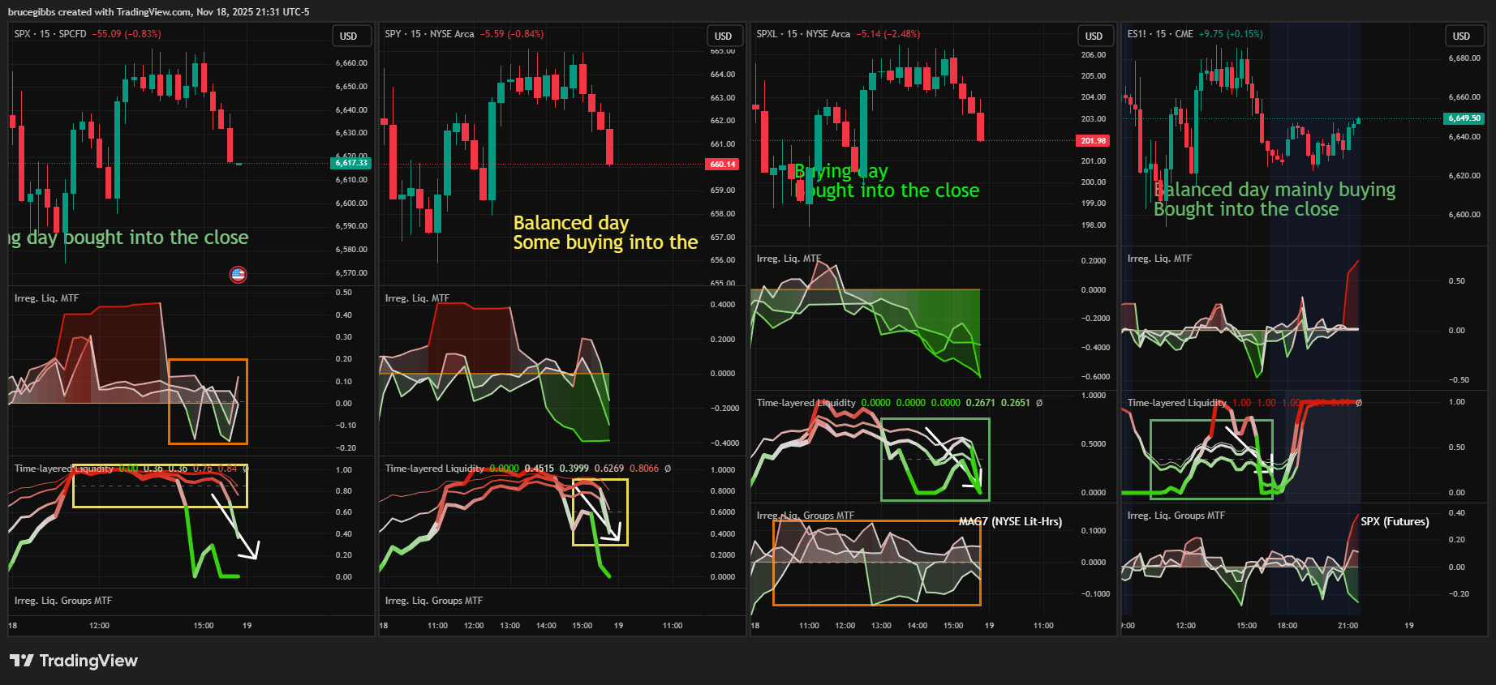Click the US flag event icon on SPX chart
The image size is (1496, 685).
coord(238,275)
